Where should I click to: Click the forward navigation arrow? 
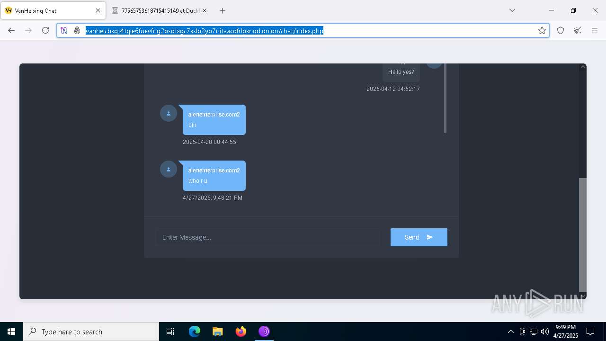tap(28, 30)
